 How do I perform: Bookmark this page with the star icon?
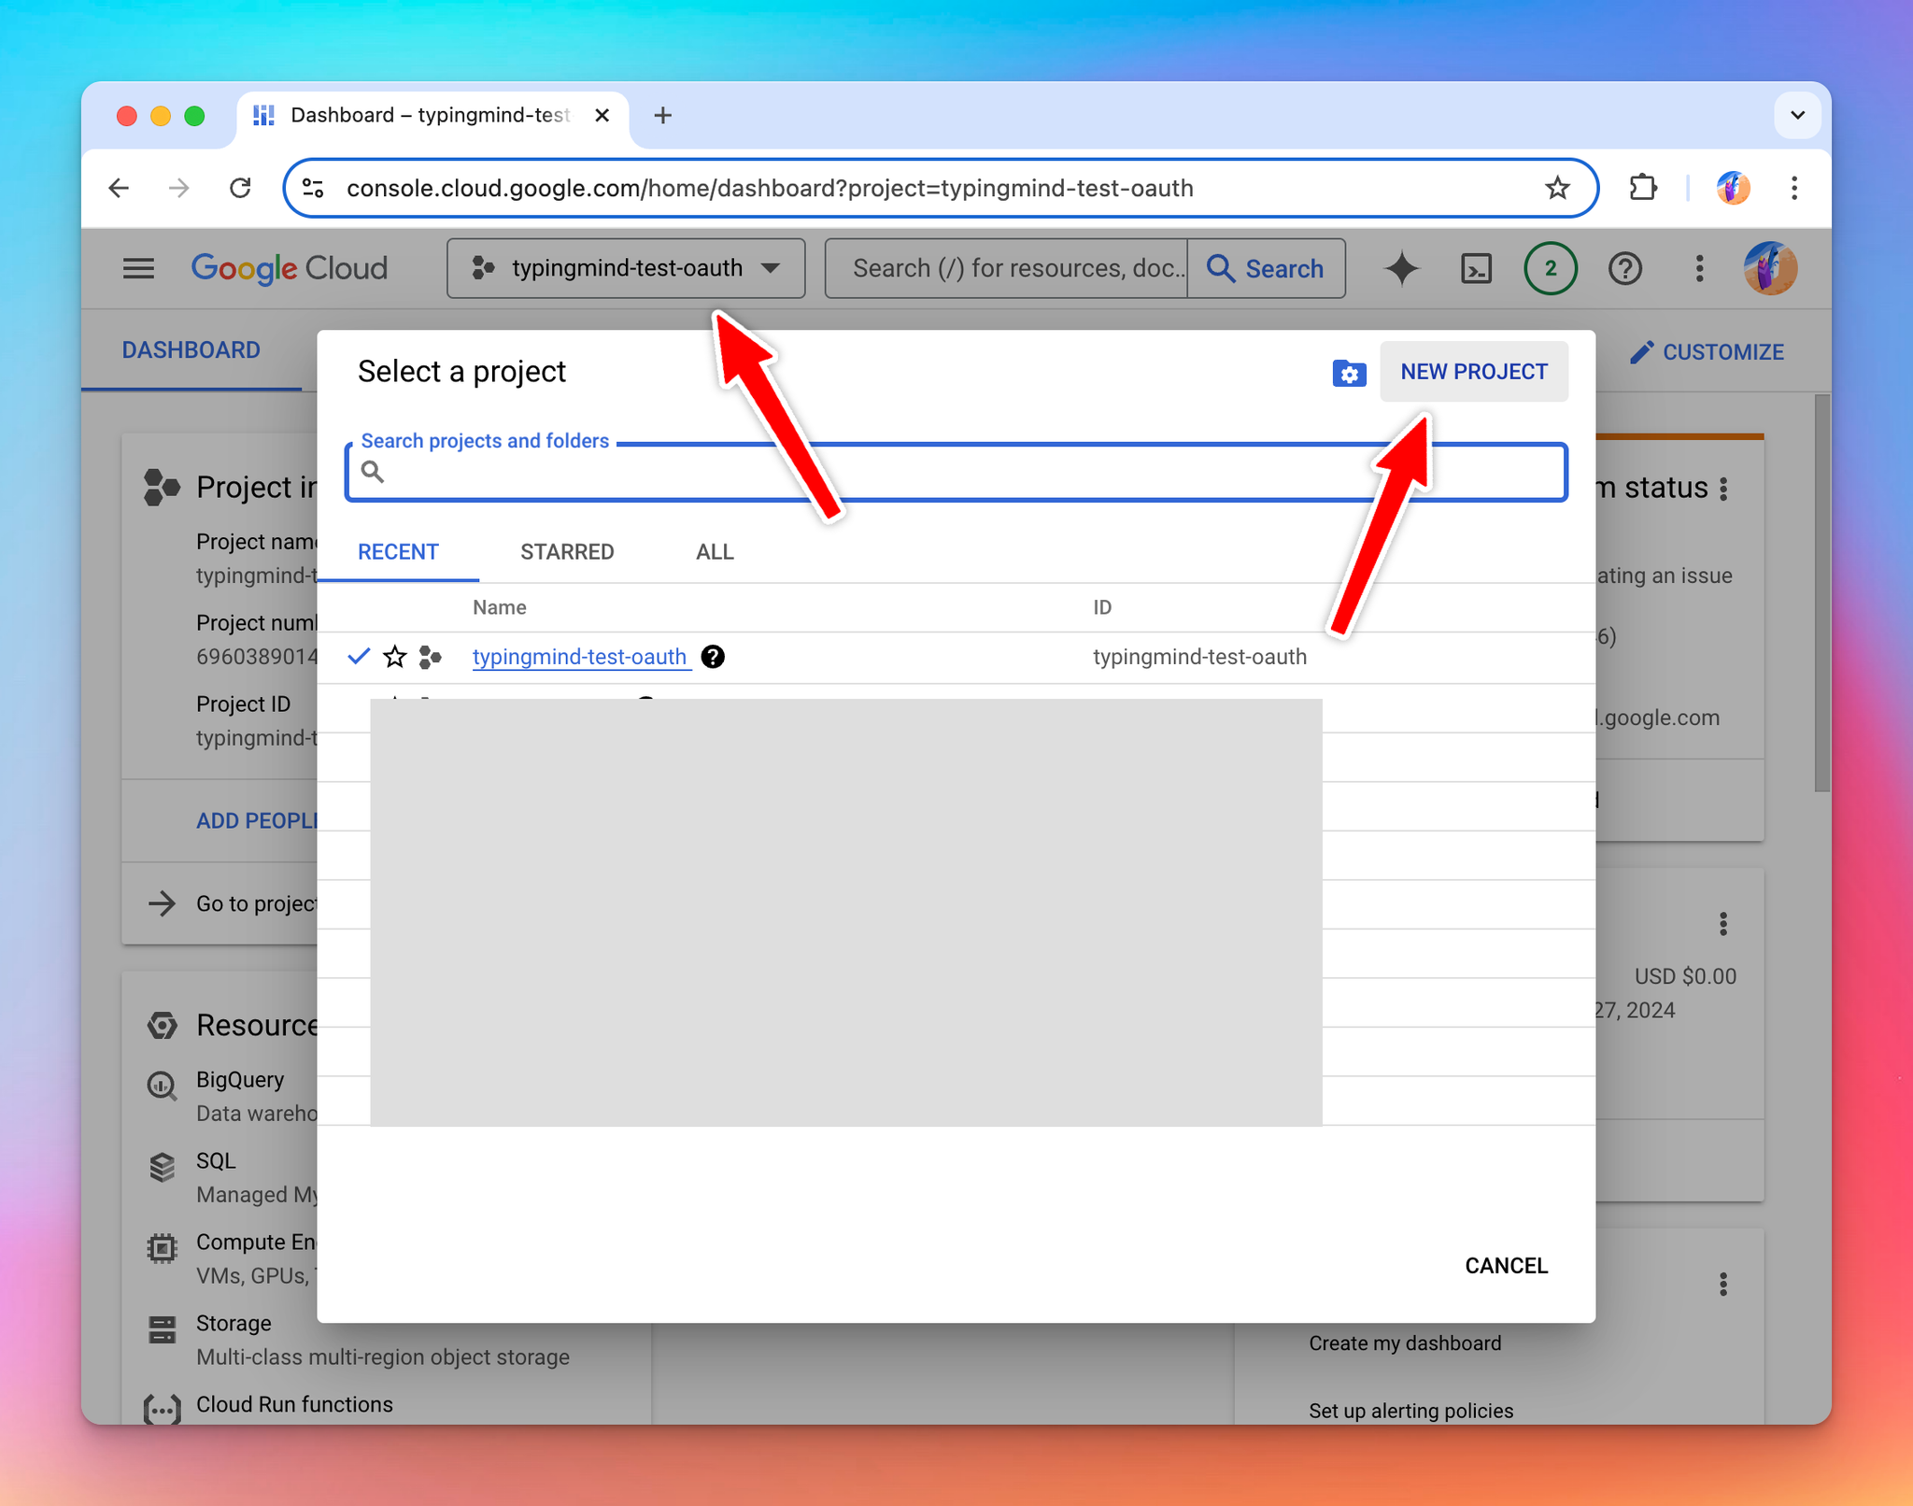pos(1557,189)
